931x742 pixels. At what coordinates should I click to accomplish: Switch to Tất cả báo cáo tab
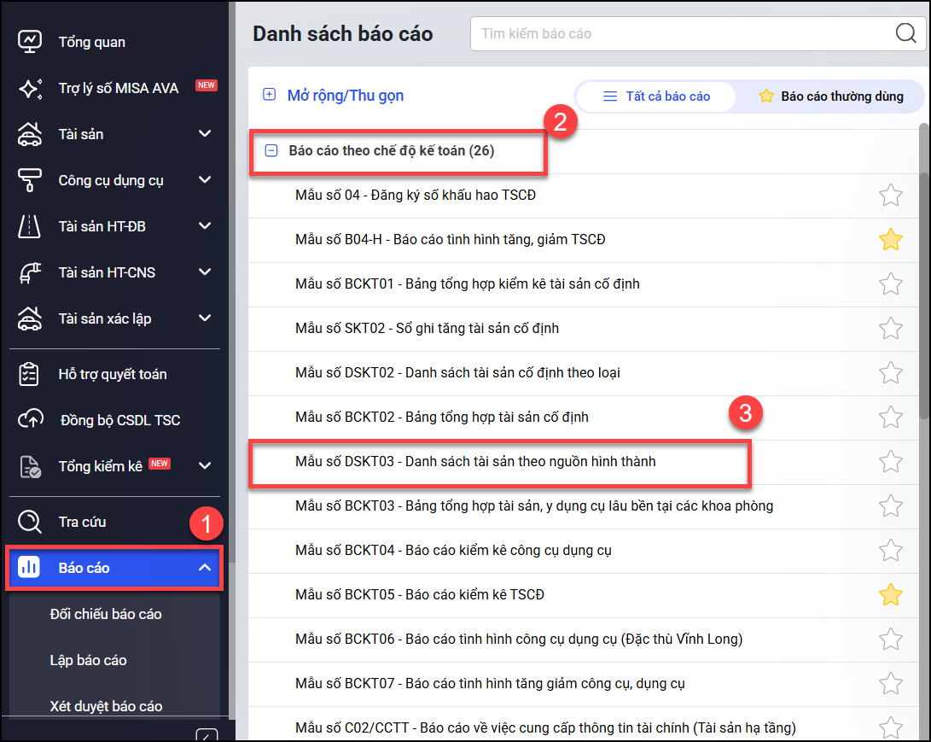pos(656,96)
